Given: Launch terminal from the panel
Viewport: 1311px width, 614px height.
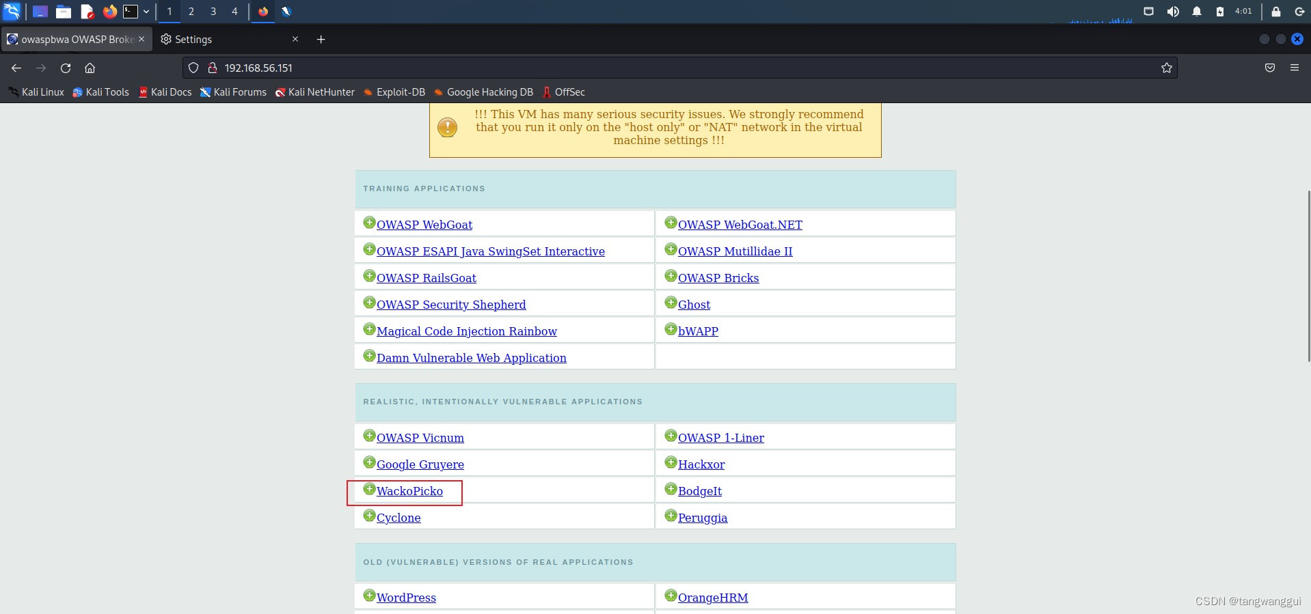Looking at the screenshot, I should click(131, 12).
